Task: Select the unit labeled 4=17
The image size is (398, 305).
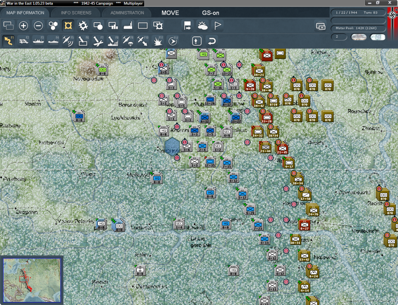Action: tap(289, 163)
